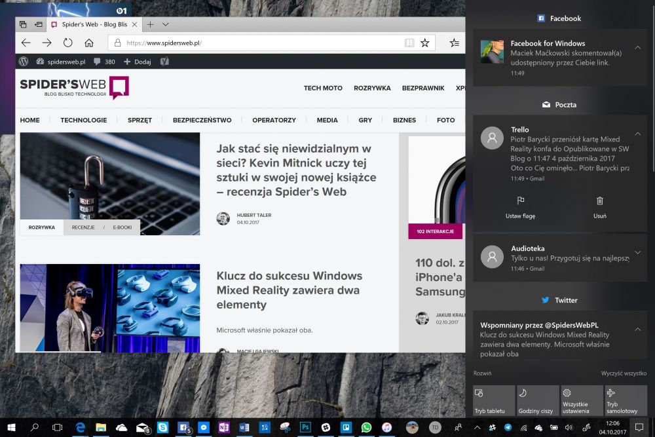Open Photoshop from the taskbar
The width and height of the screenshot is (655, 437).
click(x=305, y=427)
